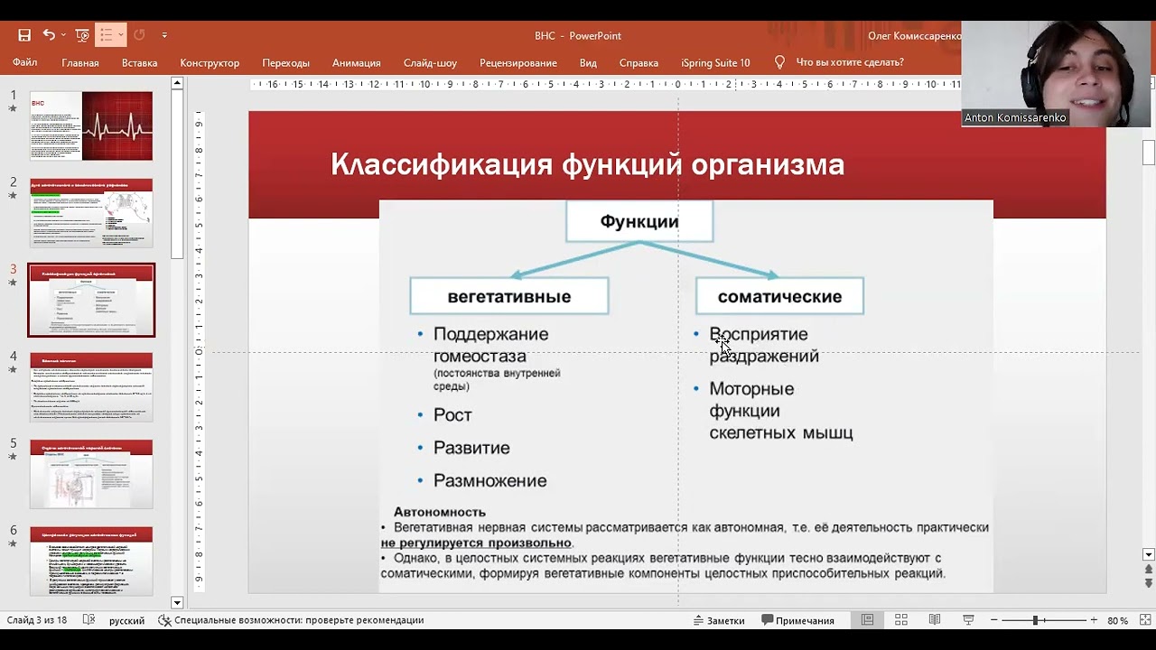Open the iSpring Suite 10 tab
This screenshot has width=1156, height=650.
[x=715, y=63]
